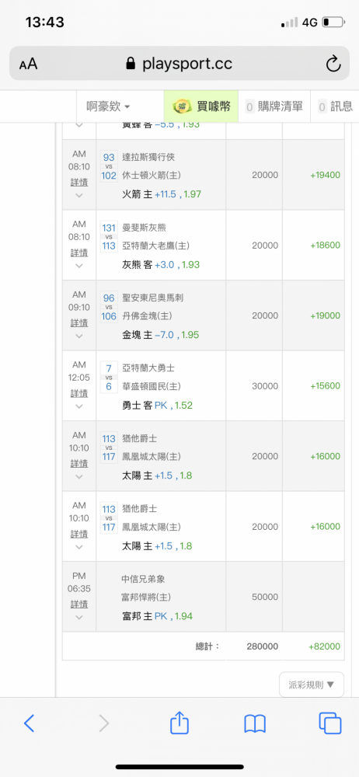Expand the 派彩規則 dropdown

(x=312, y=685)
